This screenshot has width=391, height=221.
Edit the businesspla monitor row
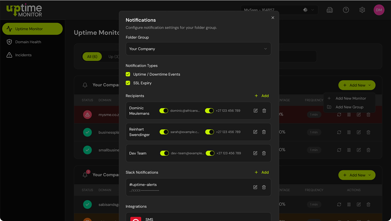[x=359, y=132]
